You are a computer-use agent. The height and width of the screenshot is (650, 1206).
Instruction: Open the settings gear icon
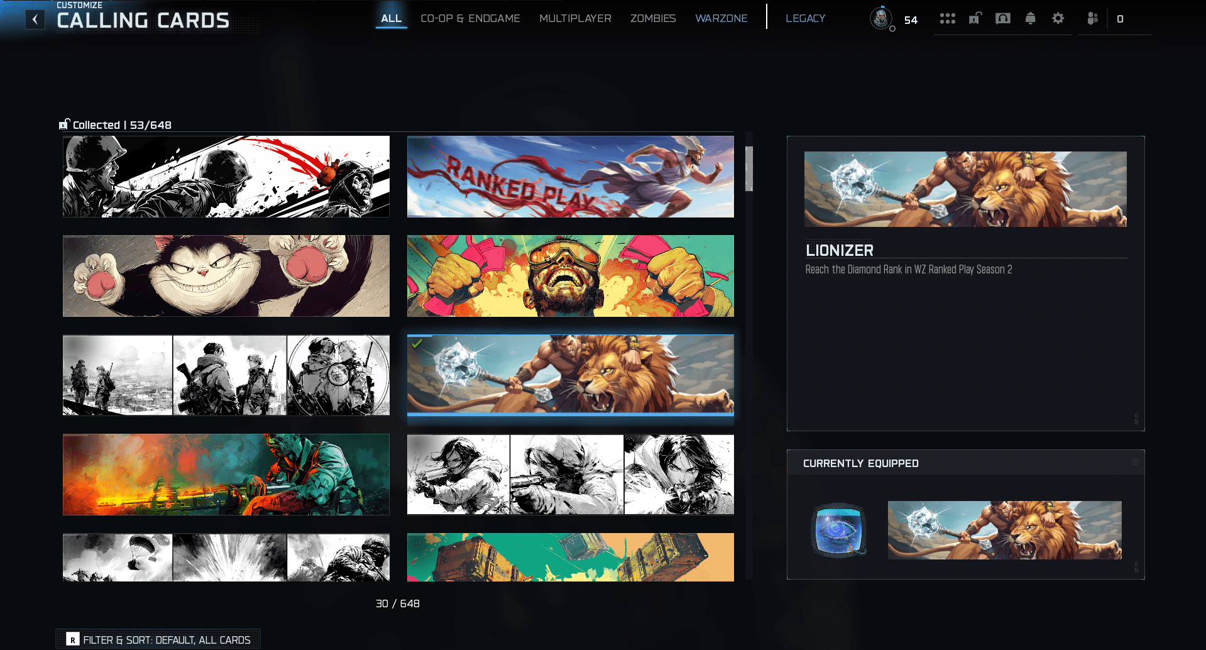[1058, 19]
